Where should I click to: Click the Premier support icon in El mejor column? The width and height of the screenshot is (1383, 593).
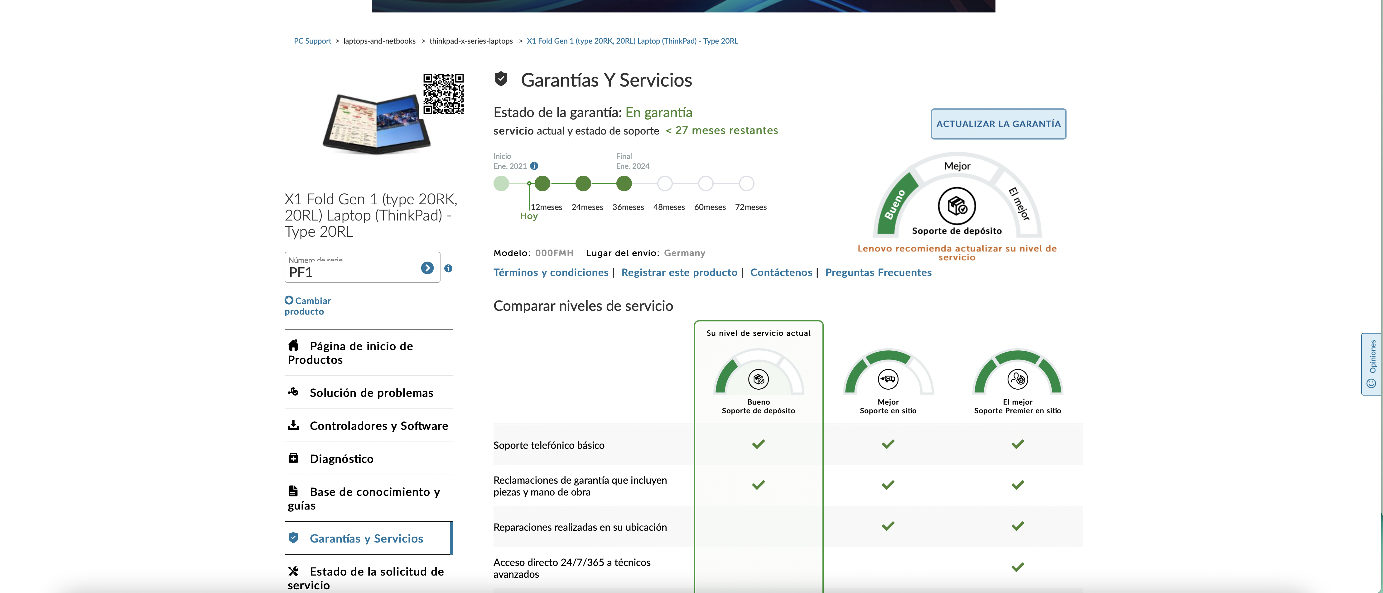pyautogui.click(x=1017, y=379)
